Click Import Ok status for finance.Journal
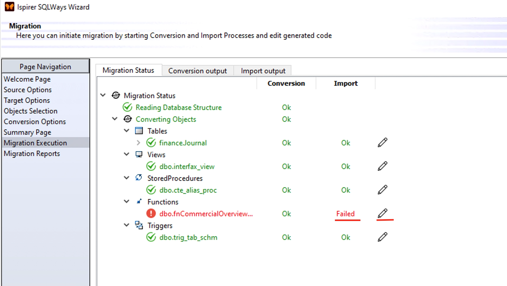The width and height of the screenshot is (507, 286). (x=346, y=143)
